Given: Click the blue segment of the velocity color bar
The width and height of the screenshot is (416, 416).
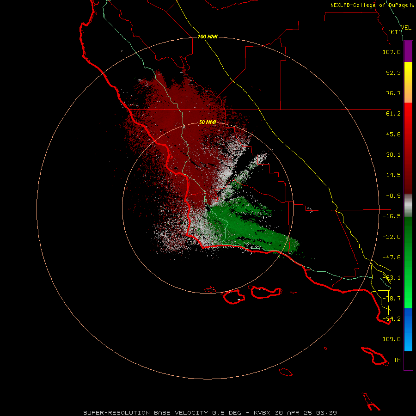Looking at the screenshot, I should 408,330.
